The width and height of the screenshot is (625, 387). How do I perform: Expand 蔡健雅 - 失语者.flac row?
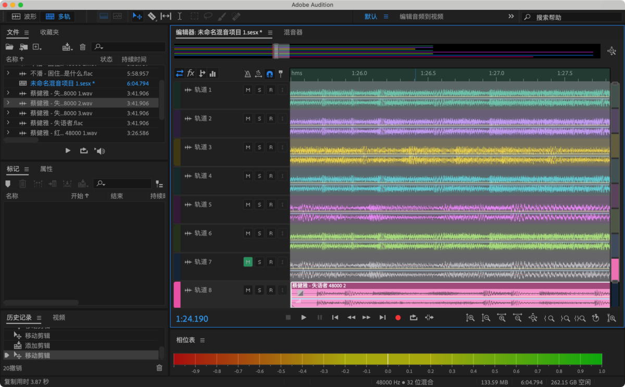click(x=8, y=123)
